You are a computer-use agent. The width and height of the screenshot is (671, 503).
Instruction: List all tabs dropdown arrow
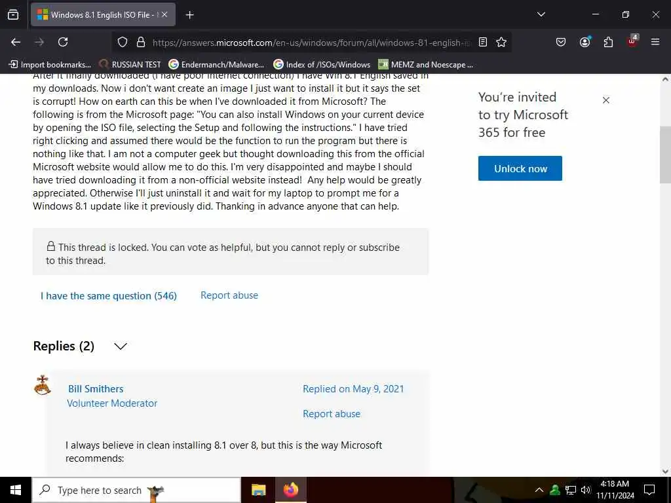tap(541, 14)
